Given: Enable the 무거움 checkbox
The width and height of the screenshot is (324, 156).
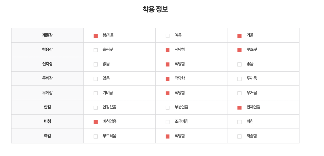Looking at the screenshot, I should point(239,93).
